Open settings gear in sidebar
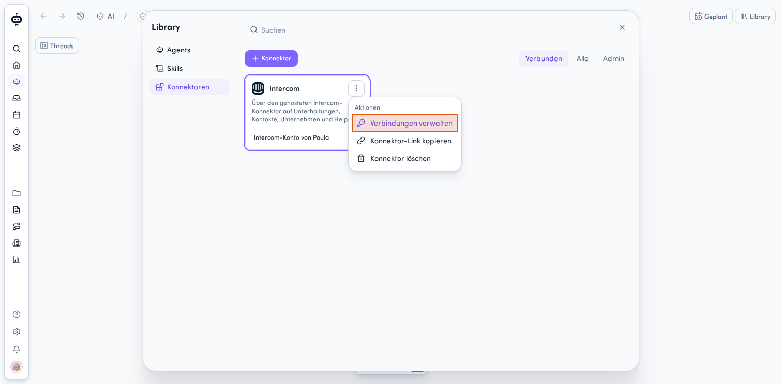The height and width of the screenshot is (384, 782). [x=17, y=332]
